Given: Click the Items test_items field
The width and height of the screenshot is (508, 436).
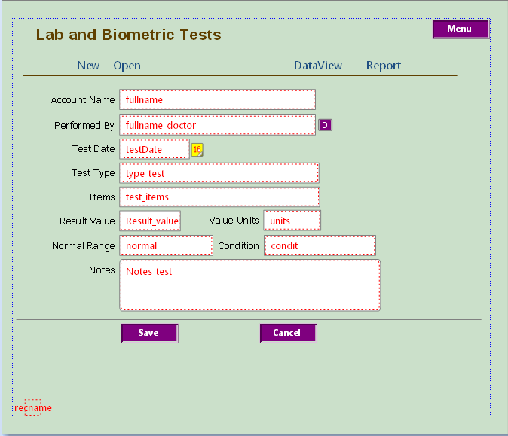Looking at the screenshot, I should (x=219, y=197).
